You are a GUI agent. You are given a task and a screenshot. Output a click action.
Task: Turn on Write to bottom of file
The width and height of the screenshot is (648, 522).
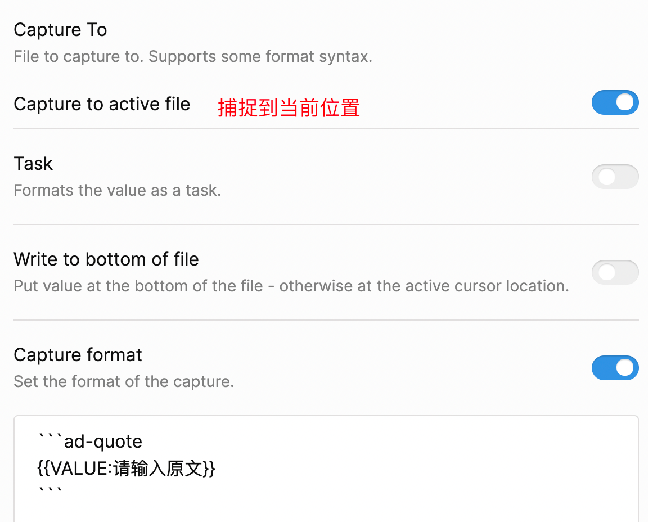coord(615,272)
